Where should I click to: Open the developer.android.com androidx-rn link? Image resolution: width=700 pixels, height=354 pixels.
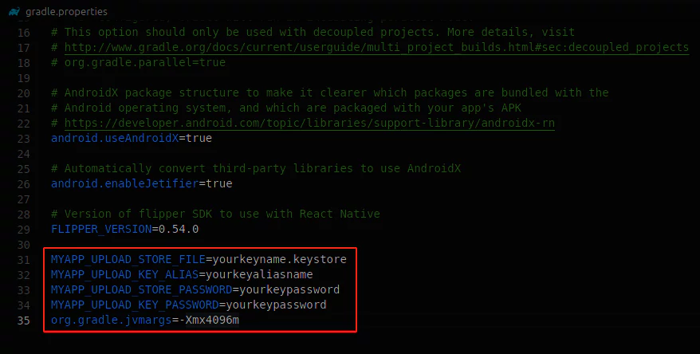pos(309,123)
